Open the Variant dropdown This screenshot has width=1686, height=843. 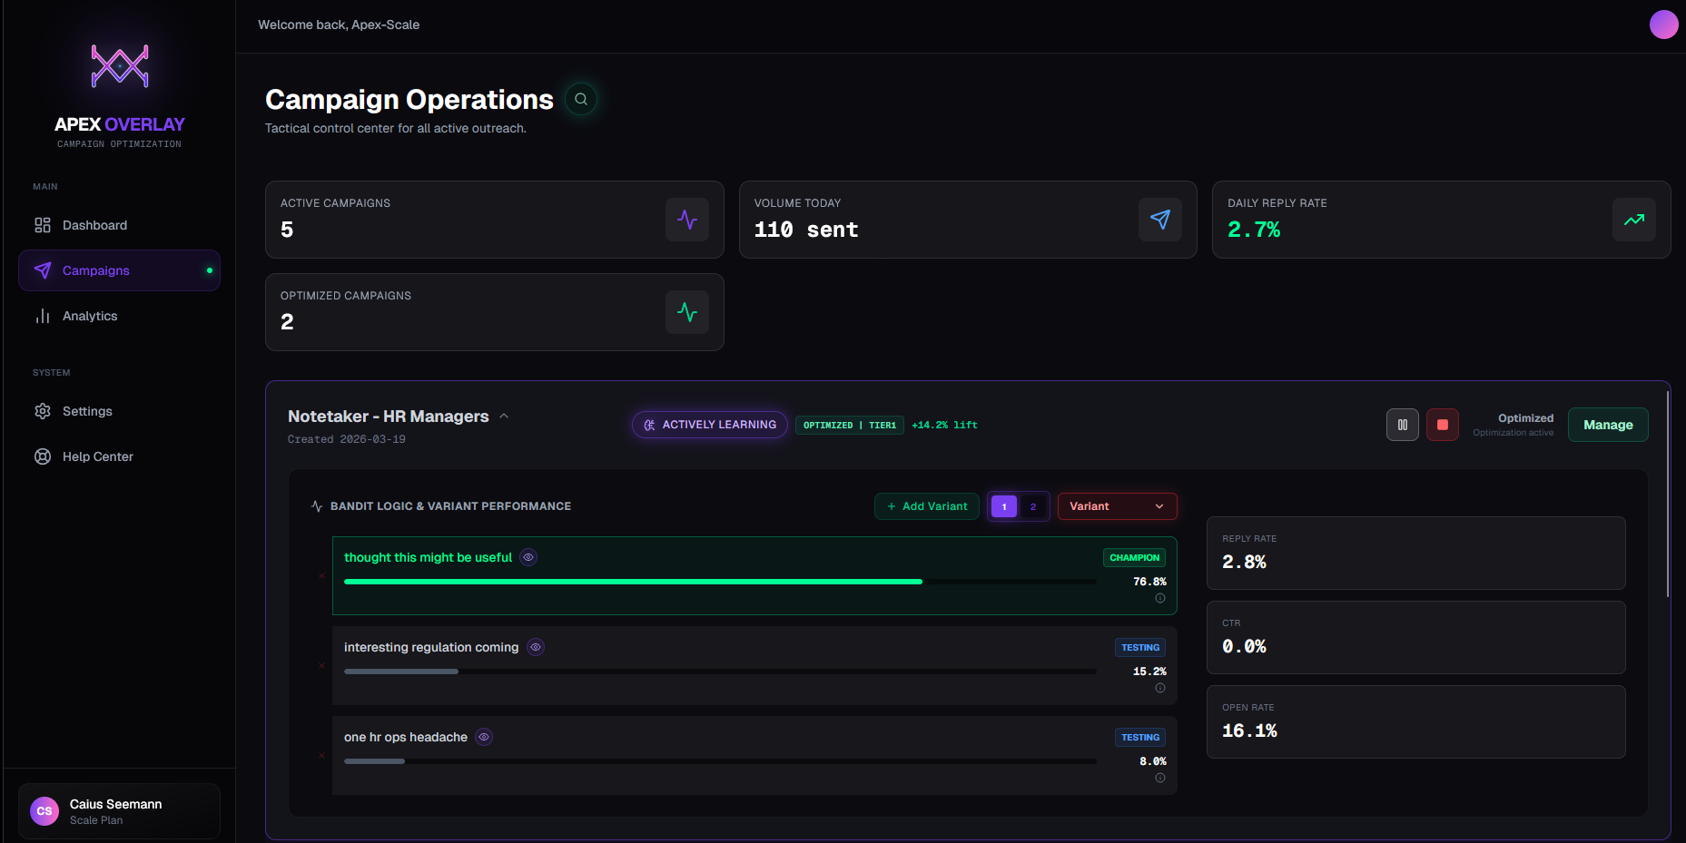[1117, 505]
